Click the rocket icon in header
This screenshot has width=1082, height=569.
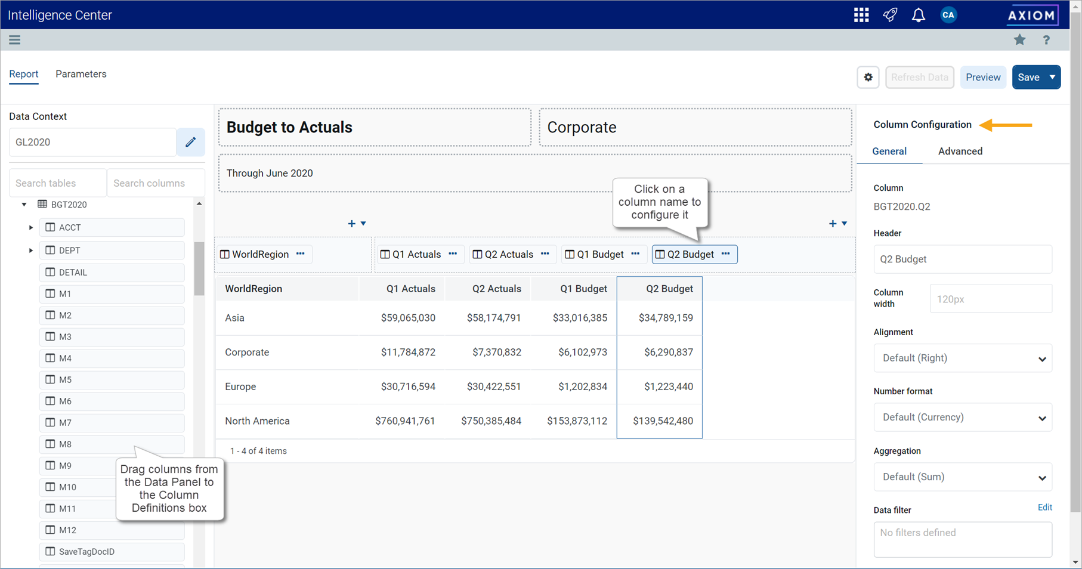[x=890, y=15]
